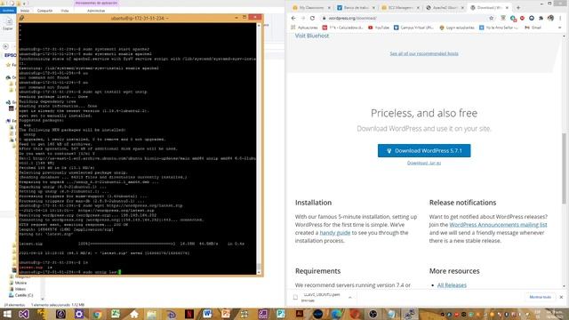569x320 pixels.
Task: Reload the WordPress download page
Action: coord(312,18)
